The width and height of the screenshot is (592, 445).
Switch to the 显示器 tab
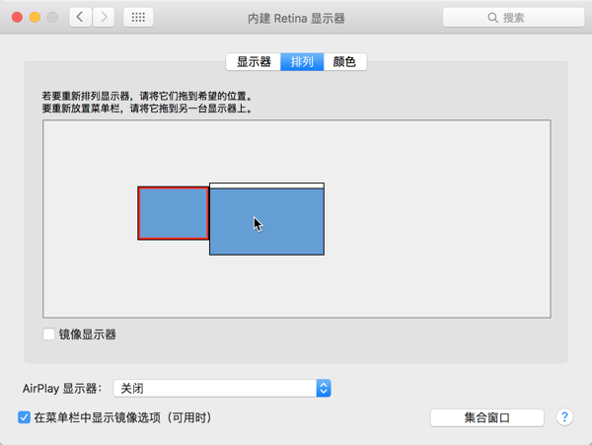[x=254, y=62]
